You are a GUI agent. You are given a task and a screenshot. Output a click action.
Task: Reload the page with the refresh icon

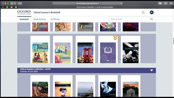[121, 3]
